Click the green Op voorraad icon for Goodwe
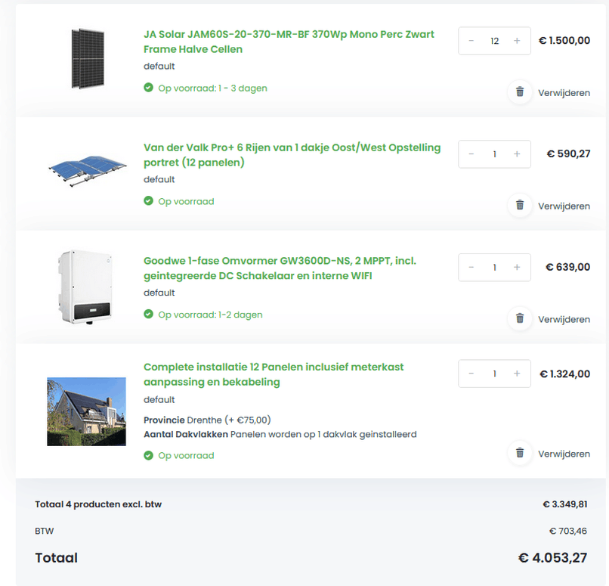609x586 pixels. [x=148, y=315]
